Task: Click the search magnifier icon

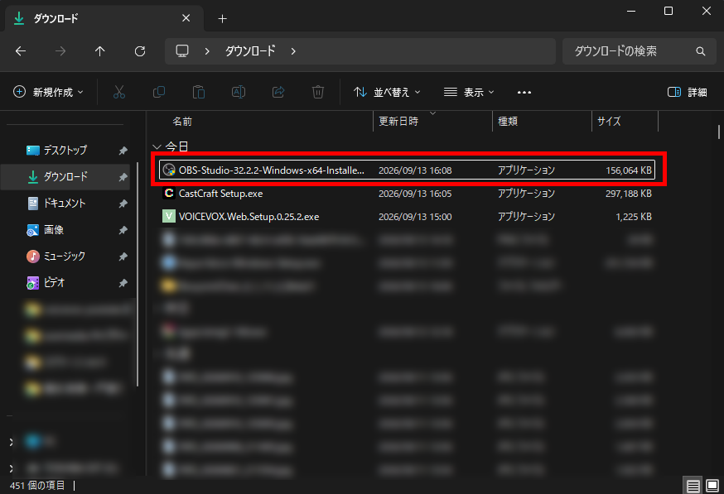Action: (x=701, y=51)
